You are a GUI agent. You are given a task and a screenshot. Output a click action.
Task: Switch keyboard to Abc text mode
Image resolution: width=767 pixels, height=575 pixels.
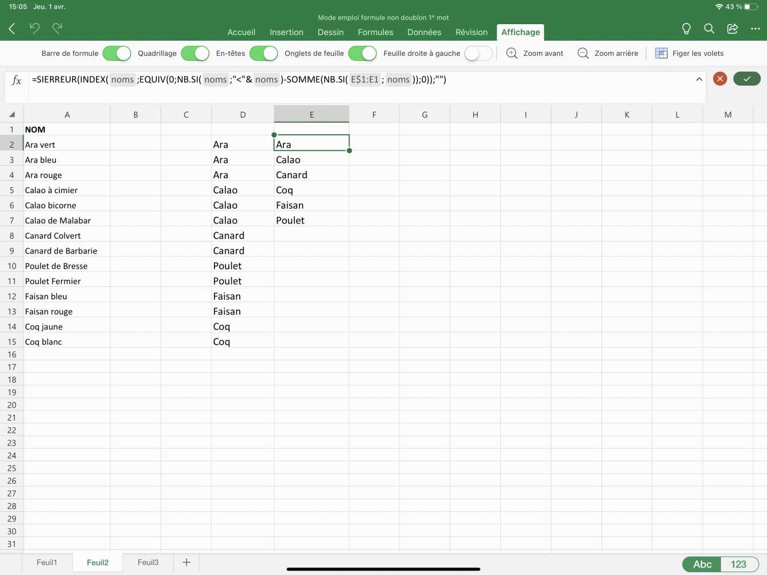(702, 564)
